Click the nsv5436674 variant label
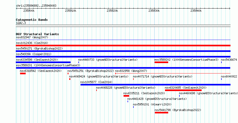The width and height of the screenshot is (238, 123). (x=229, y=60)
